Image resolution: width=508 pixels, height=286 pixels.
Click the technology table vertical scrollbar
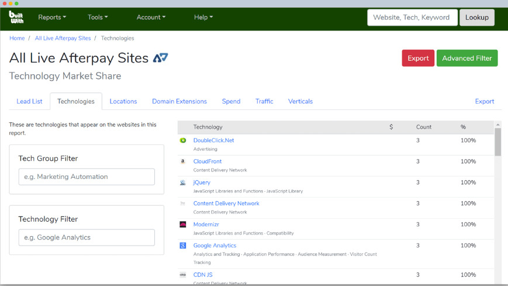pyautogui.click(x=498, y=142)
